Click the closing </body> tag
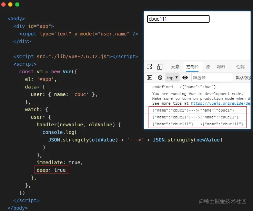This screenshot has width=253, height=211. pyautogui.click(x=18, y=208)
